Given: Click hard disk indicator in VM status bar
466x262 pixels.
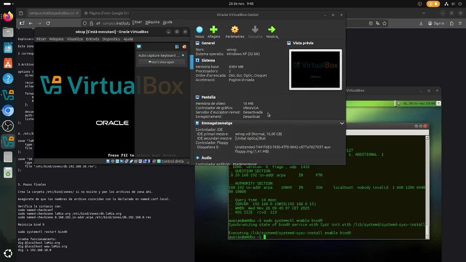Looking at the screenshot, I should click(x=108, y=161).
